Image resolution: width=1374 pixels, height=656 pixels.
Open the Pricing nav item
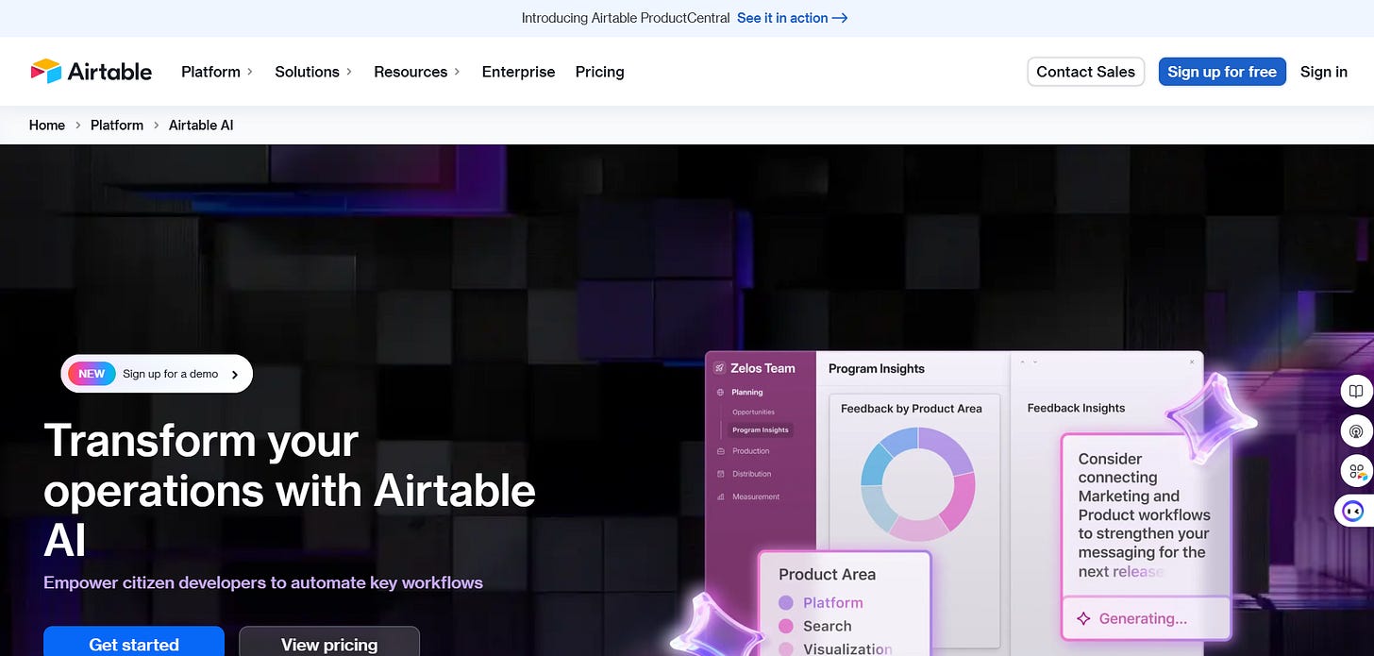[600, 72]
